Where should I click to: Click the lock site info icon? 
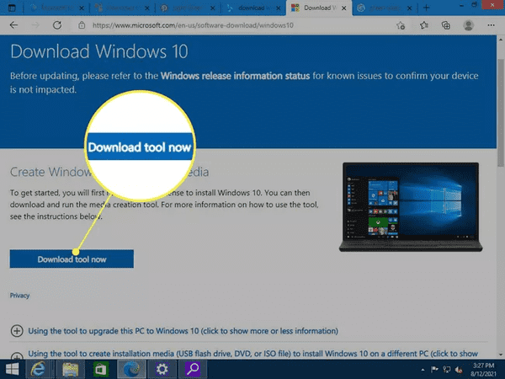tap(82, 25)
